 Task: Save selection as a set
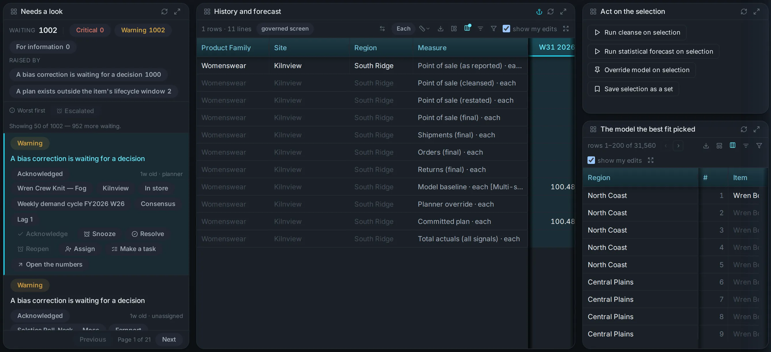(x=633, y=89)
